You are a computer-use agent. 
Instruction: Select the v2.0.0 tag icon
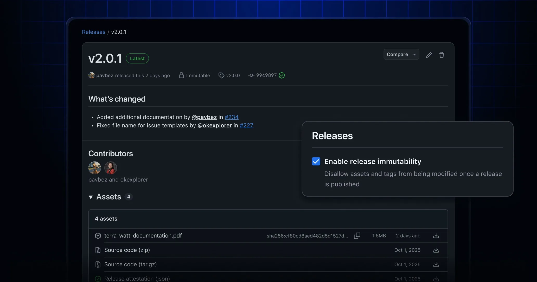(x=221, y=75)
